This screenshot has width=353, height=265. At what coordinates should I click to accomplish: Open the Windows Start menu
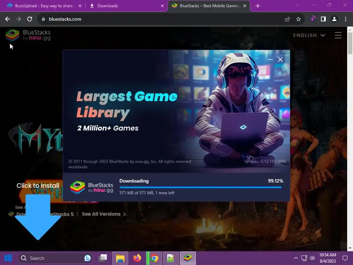[8, 258]
